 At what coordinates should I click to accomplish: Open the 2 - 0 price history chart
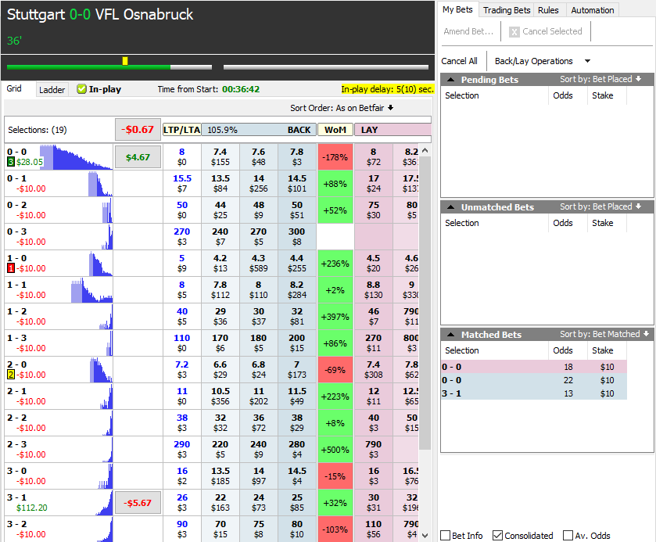point(101,370)
